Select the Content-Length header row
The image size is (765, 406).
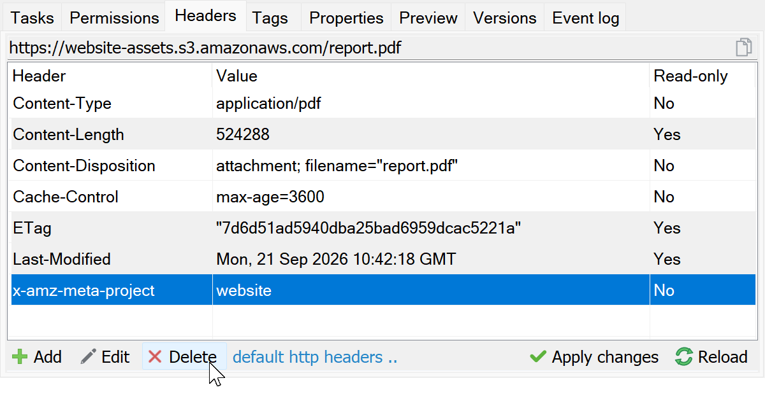pyautogui.click(x=383, y=134)
